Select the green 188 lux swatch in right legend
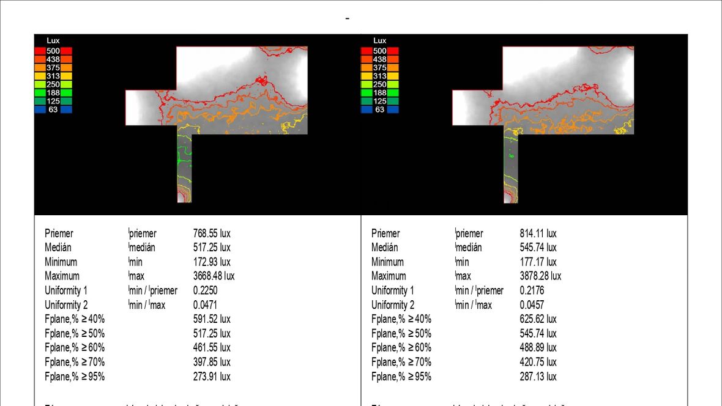 pyautogui.click(x=380, y=93)
